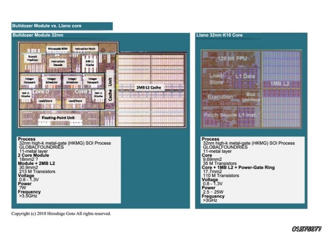
Task: Click "Frequency" heading in the Llano spec box
Action: tap(213, 196)
